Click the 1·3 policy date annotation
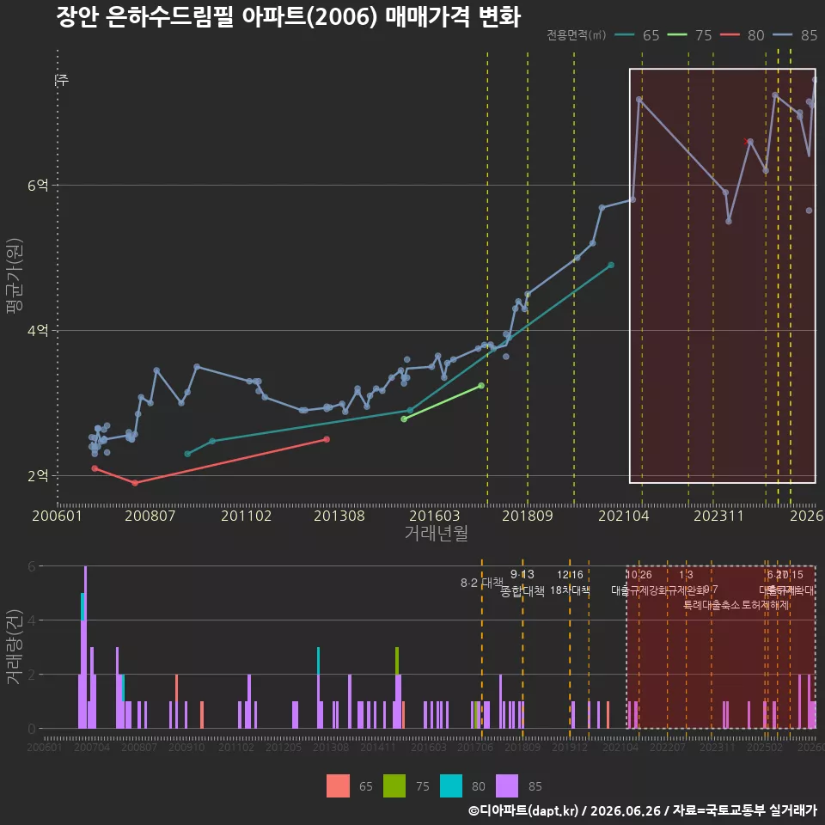This screenshot has height=825, width=825. [686, 575]
